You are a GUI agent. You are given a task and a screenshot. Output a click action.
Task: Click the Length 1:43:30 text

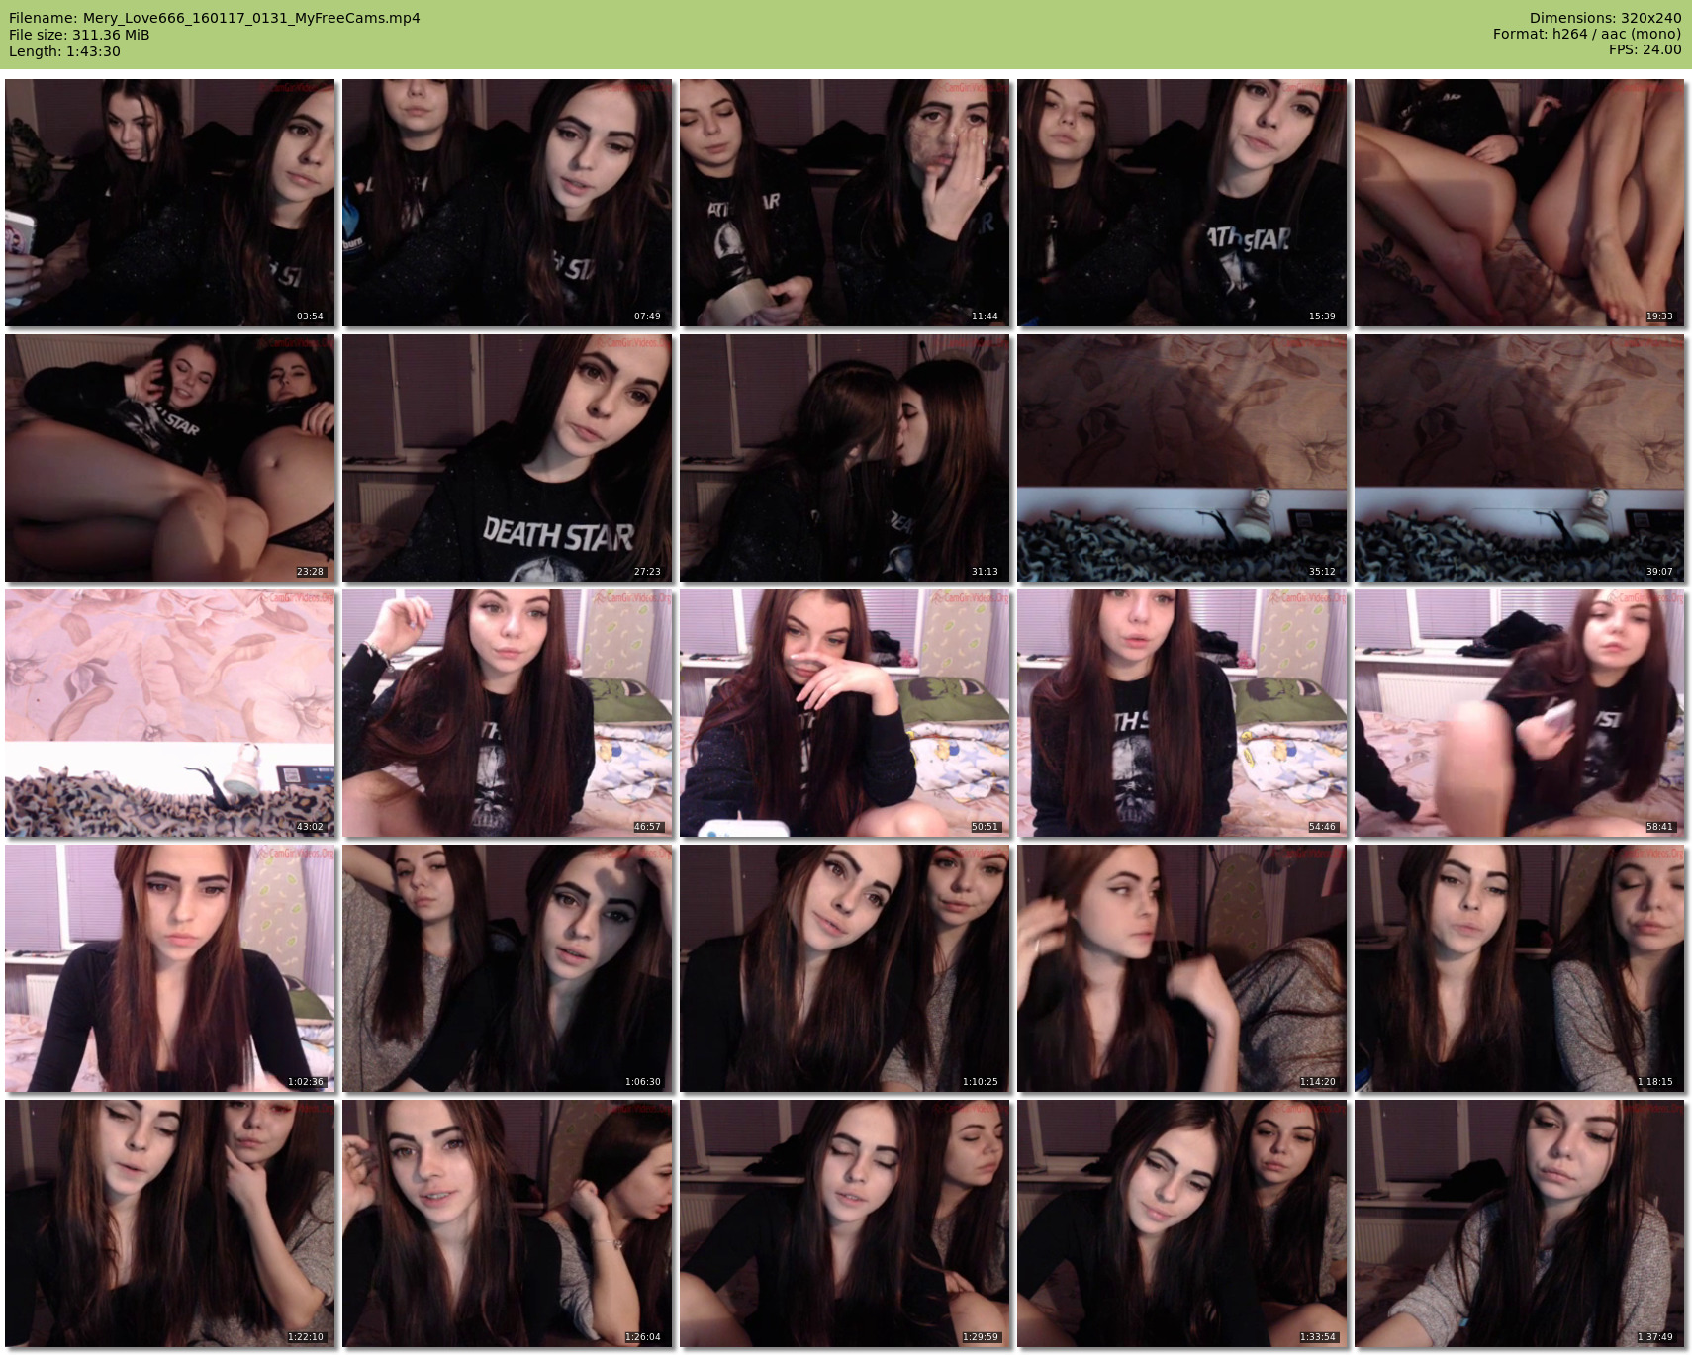click(64, 51)
